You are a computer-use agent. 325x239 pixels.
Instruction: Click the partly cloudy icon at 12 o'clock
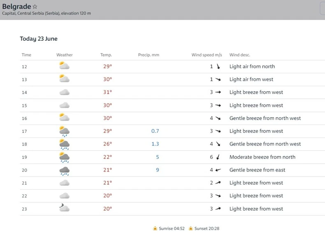pos(64,66)
